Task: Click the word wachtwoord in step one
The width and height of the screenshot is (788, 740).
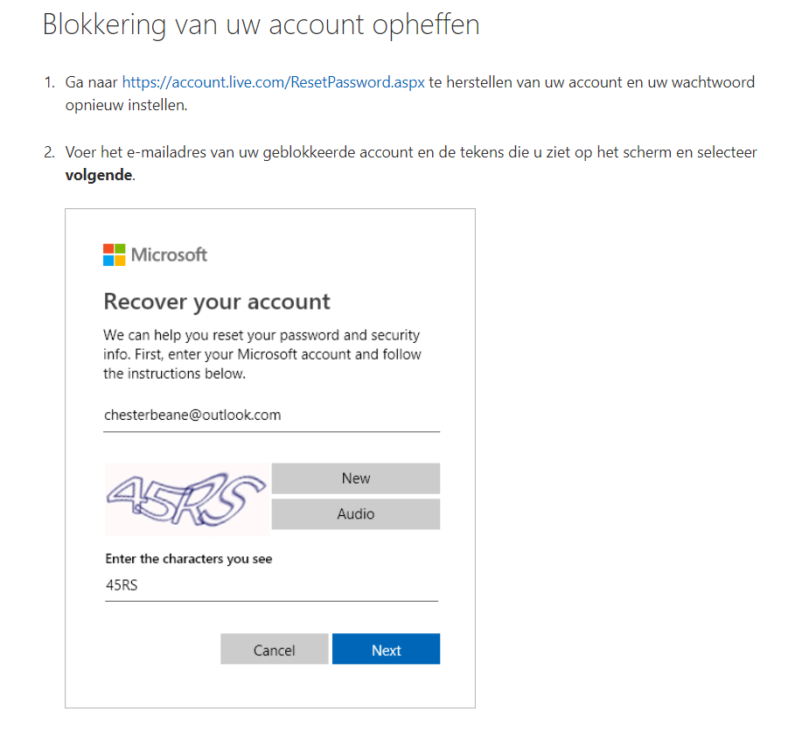Action: pyautogui.click(x=713, y=82)
